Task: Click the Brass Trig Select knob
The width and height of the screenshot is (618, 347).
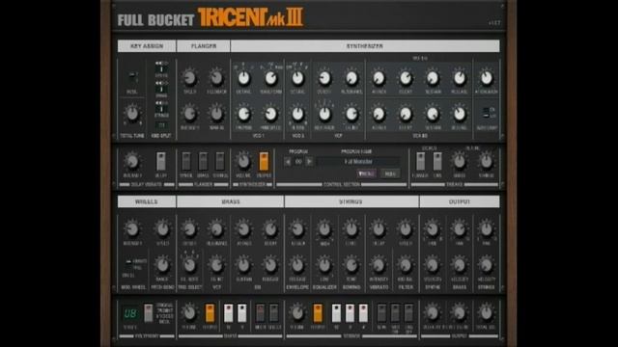Action: click(x=189, y=265)
